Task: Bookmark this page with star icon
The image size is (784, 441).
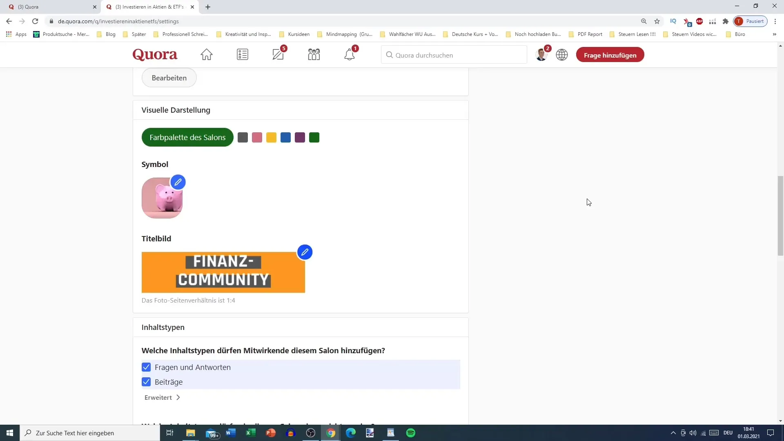Action: (657, 21)
